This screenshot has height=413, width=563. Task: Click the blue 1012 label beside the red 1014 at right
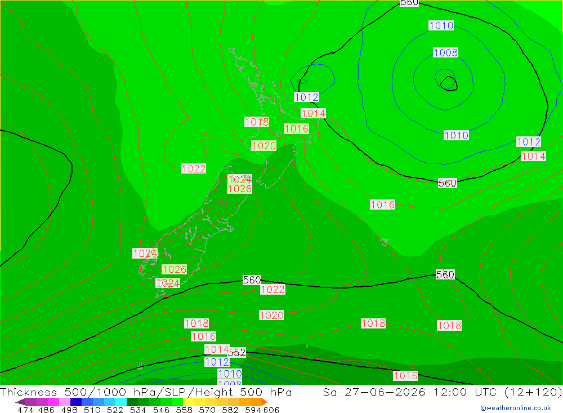[x=529, y=141]
